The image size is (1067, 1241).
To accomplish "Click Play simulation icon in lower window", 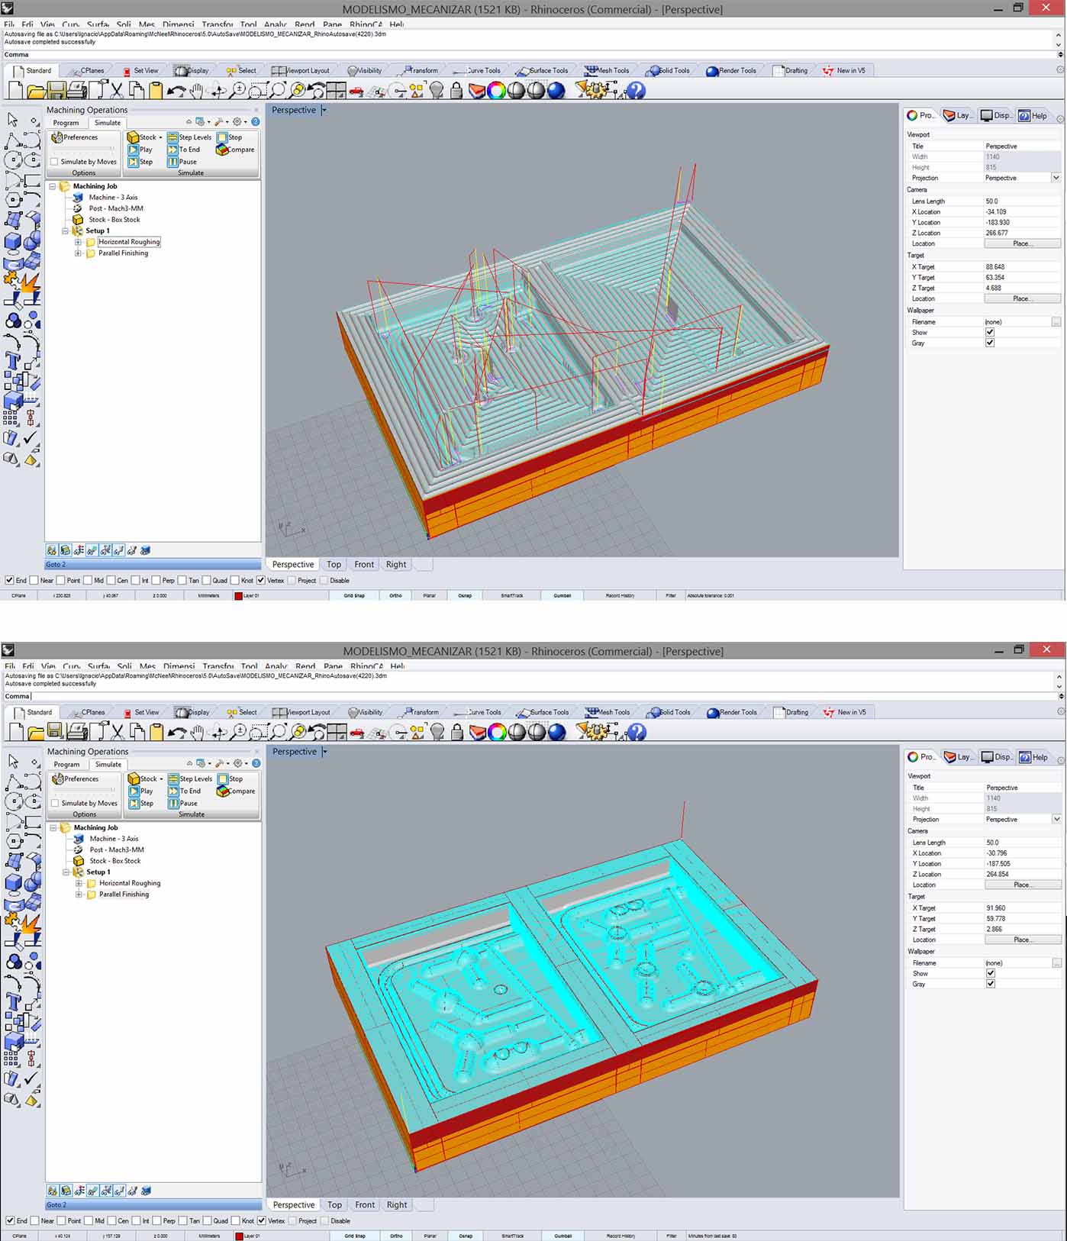I will point(134,791).
